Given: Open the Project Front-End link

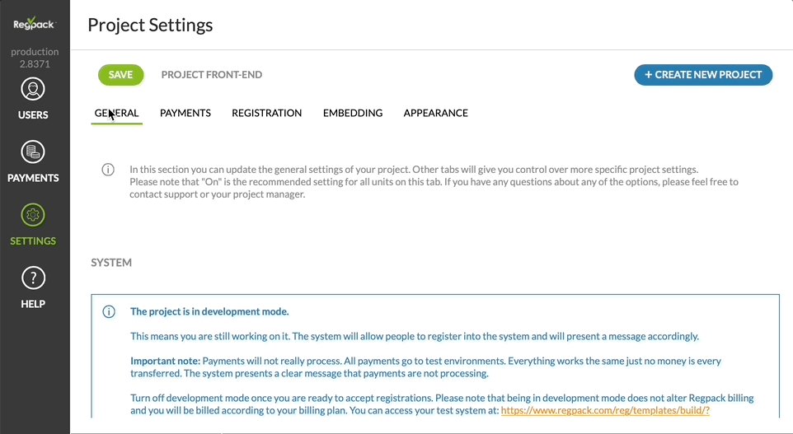Looking at the screenshot, I should coord(212,75).
